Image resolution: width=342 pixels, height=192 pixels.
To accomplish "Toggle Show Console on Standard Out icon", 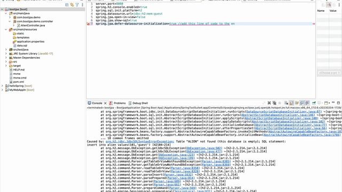I will click(302, 103).
